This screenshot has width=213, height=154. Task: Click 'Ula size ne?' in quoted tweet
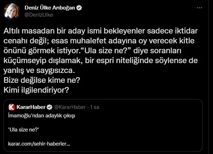23,130
